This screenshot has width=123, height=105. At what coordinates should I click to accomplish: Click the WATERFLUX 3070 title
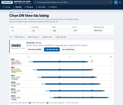[22, 2]
